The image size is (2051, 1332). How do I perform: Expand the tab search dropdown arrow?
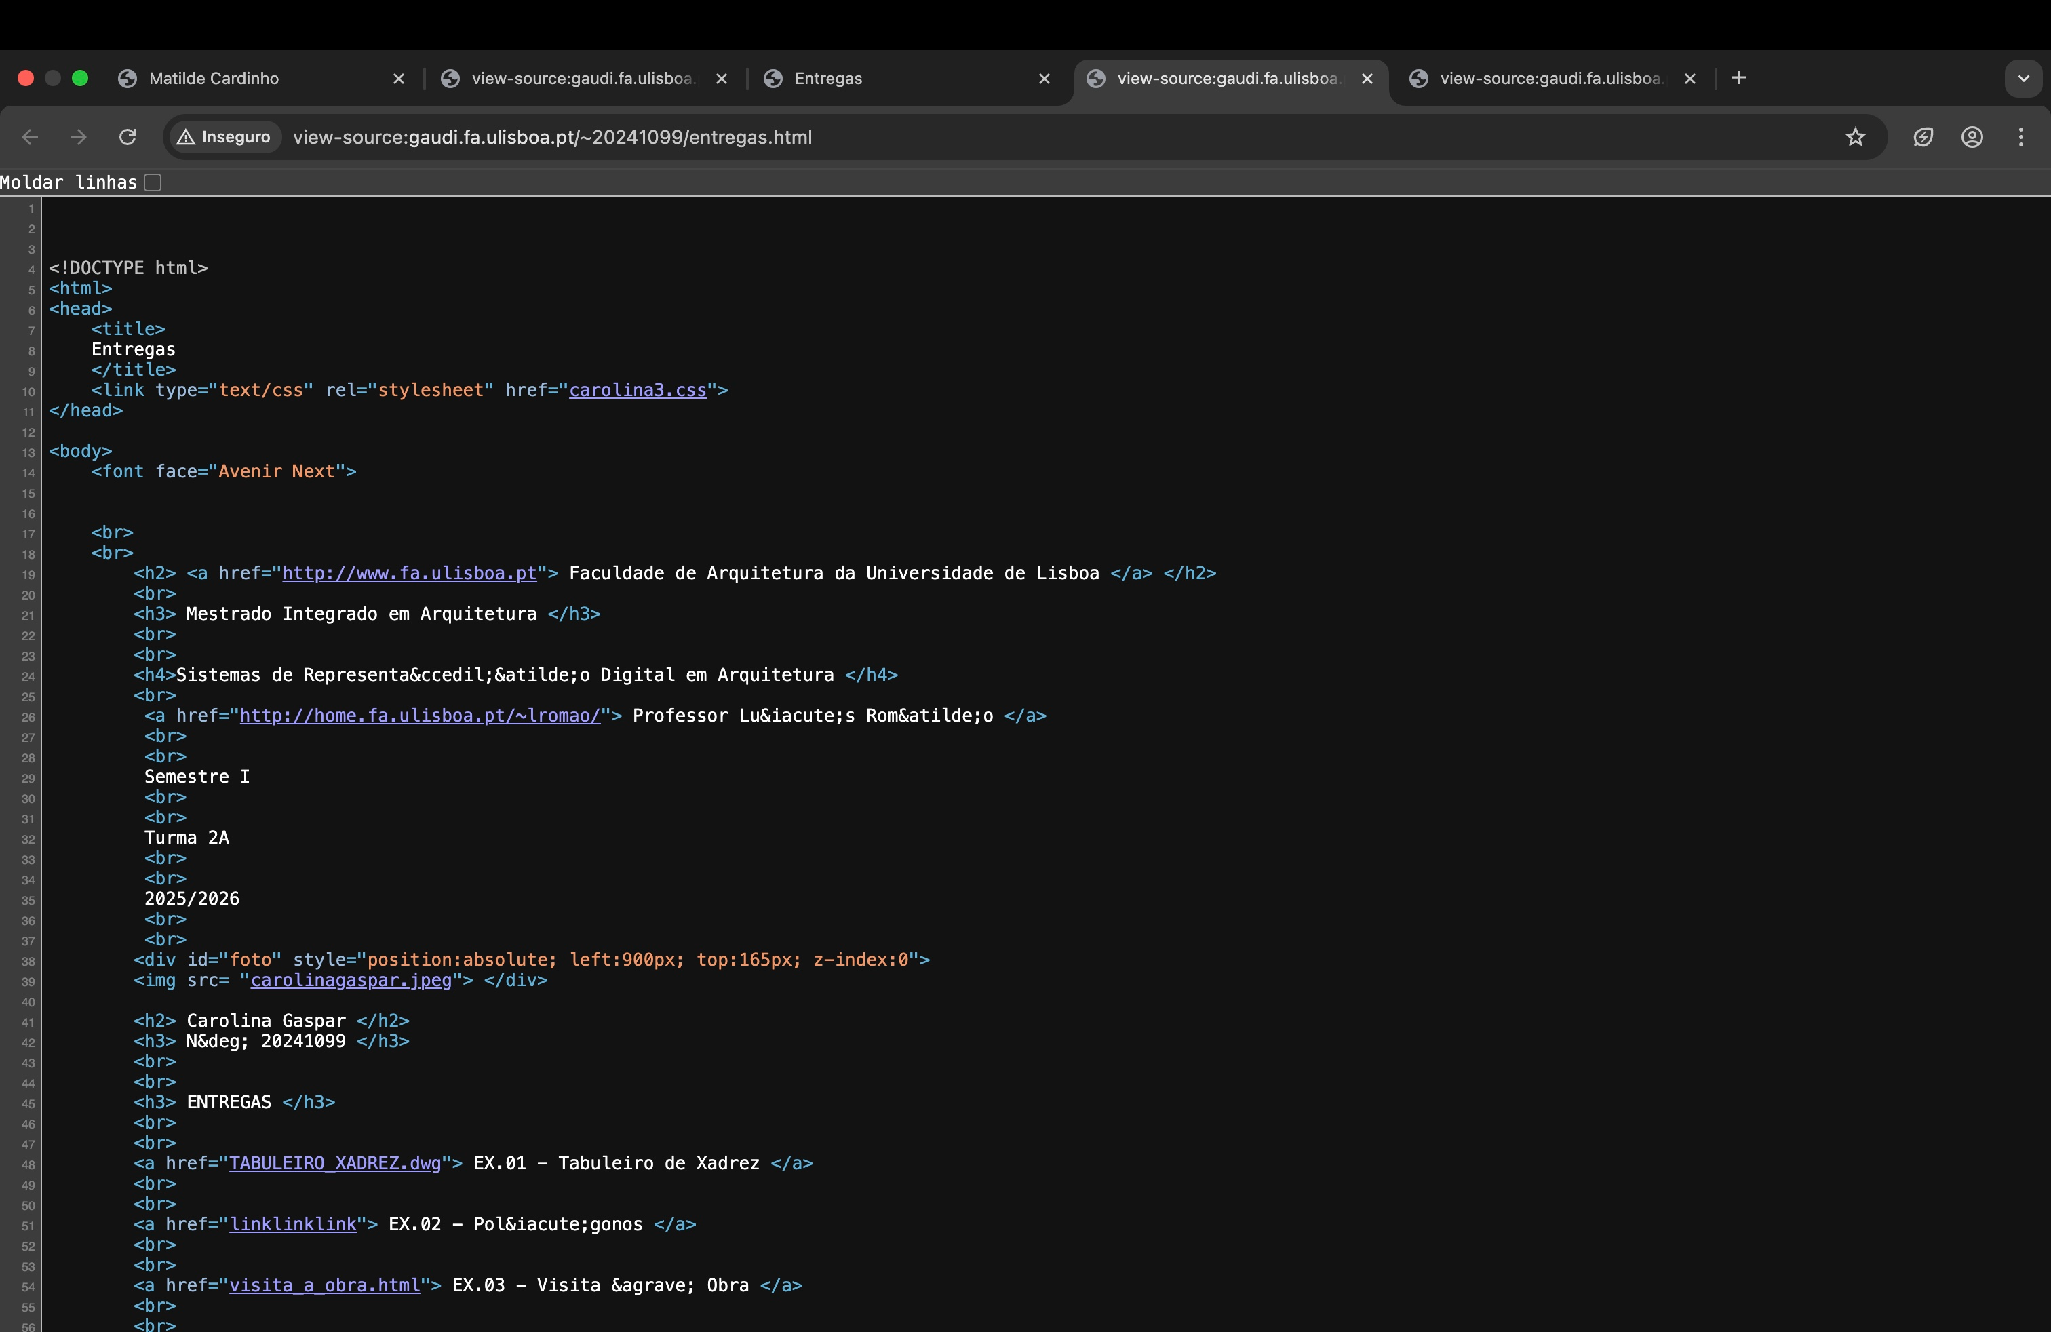tap(2023, 79)
